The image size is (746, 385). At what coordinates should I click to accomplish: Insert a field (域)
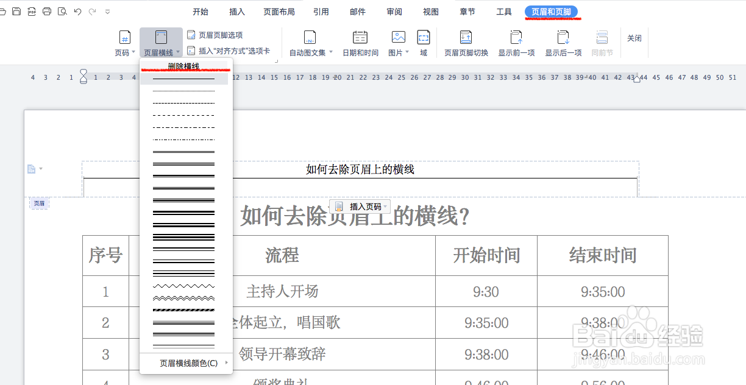[x=425, y=41]
